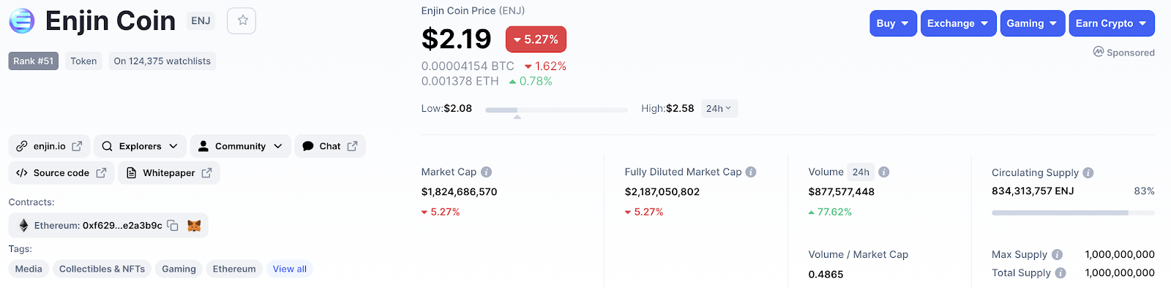Viewport: 1171px width, 298px height.
Task: Click the Volume info icon
Action: tap(884, 172)
